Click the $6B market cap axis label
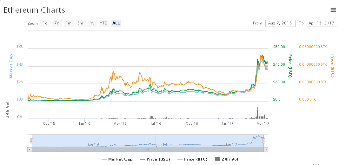This screenshot has width=346, height=165. [20, 47]
